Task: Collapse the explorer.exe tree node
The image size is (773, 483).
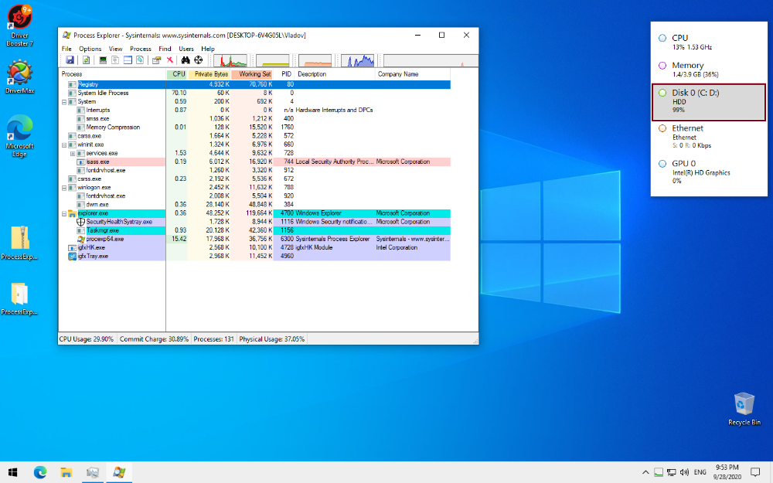Action: [64, 214]
